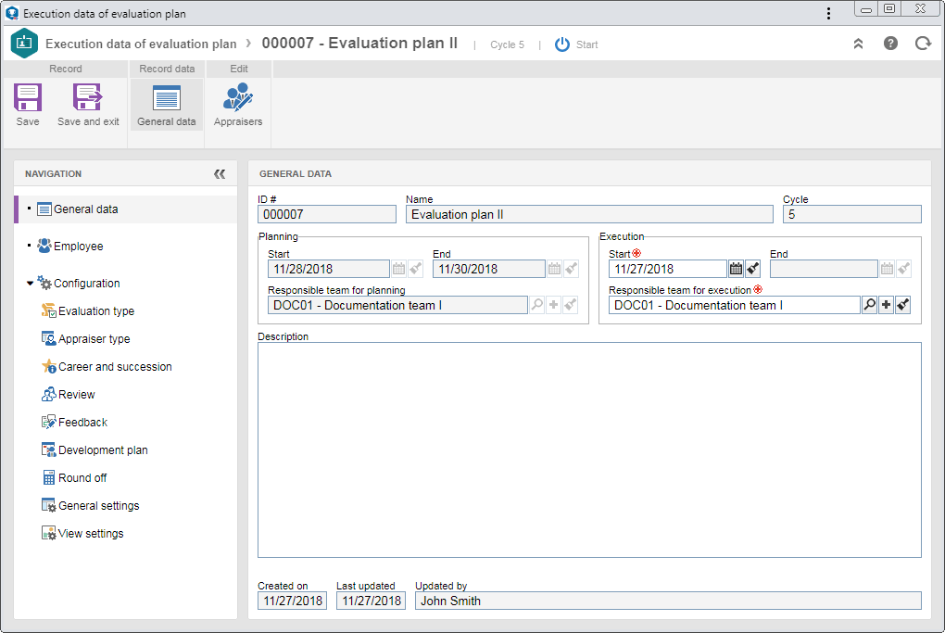Click the Name field
Image resolution: width=945 pixels, height=633 pixels.
pyautogui.click(x=589, y=215)
